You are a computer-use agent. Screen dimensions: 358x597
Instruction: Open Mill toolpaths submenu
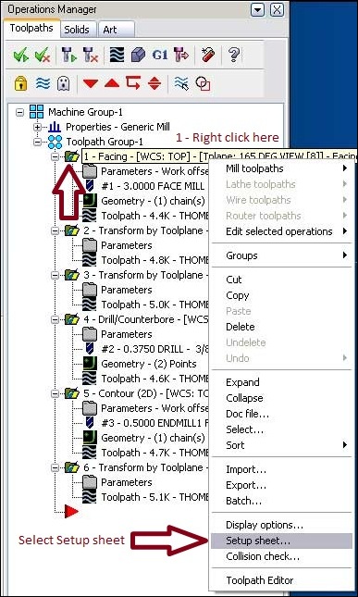pyautogui.click(x=281, y=168)
